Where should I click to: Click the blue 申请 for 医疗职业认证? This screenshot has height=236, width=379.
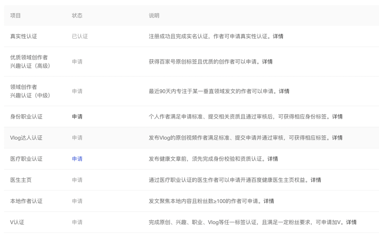click(77, 159)
